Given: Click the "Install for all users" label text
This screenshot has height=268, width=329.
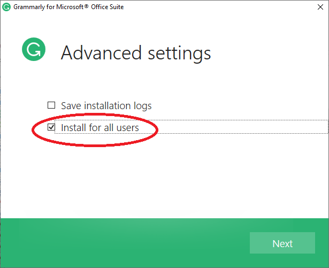Looking at the screenshot, I should [100, 127].
